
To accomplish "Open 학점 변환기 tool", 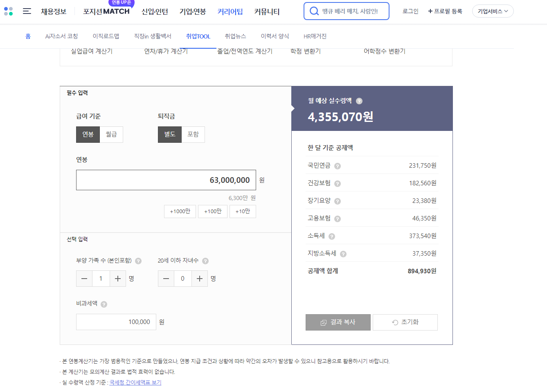I will 306,52.
